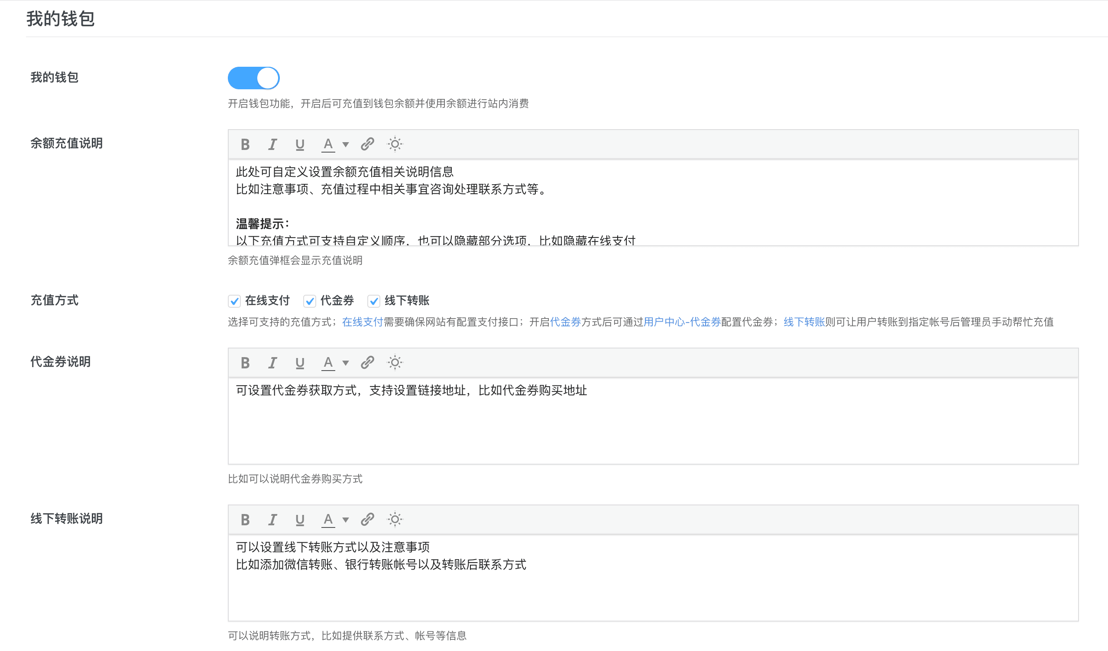
Task: Click inside the 线下转账说明 text area
Action: coord(653,578)
